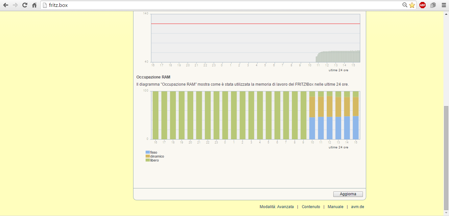Click the browser forward arrow
449x216 pixels.
coord(15,5)
